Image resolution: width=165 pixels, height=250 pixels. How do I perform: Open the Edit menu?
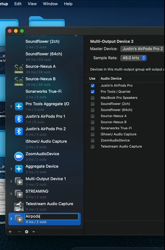[x=18, y=4]
